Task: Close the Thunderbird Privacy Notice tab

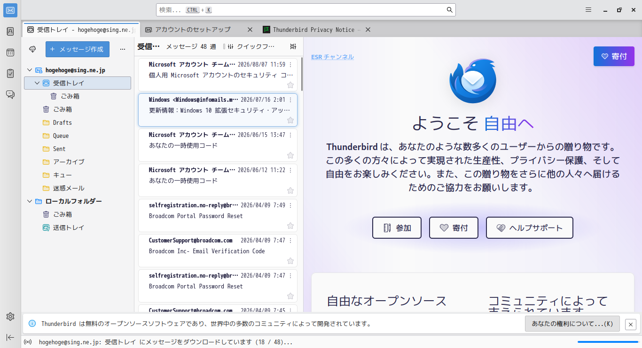Action: pos(368,30)
